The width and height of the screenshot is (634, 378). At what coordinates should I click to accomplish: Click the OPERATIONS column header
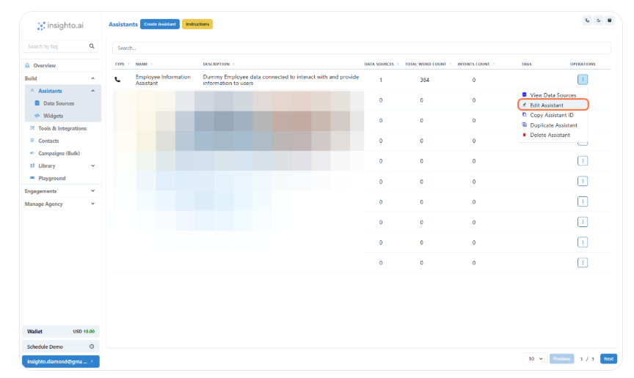click(583, 64)
